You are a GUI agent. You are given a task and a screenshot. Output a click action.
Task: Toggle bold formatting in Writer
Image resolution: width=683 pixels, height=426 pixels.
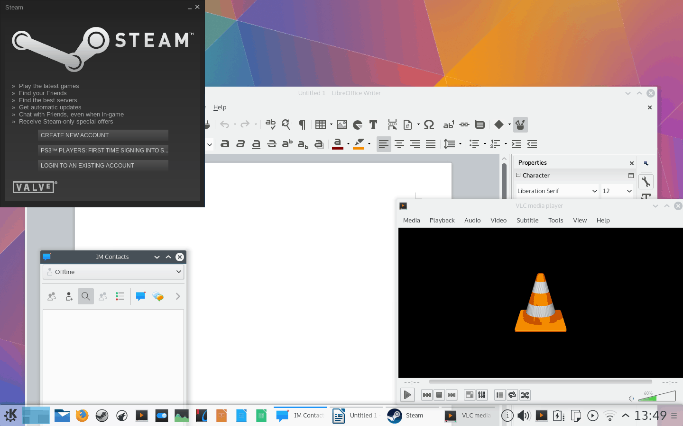[225, 144]
